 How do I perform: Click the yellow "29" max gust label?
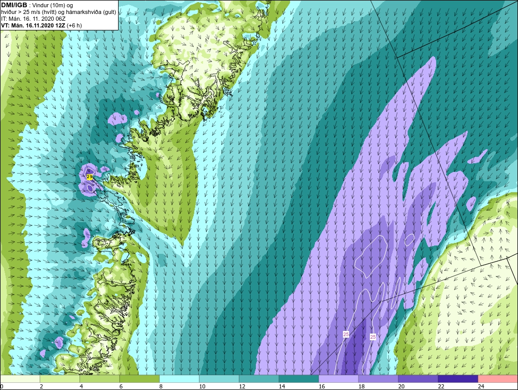coord(90,177)
